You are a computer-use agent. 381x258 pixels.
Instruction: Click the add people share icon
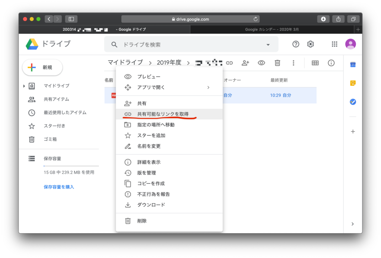245,62
